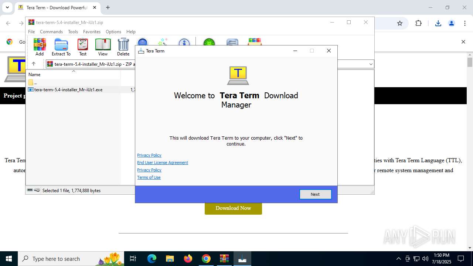Show hidden system tray icons
The image size is (473, 266).
398,259
